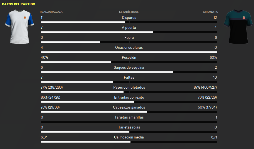Select the Tarjetas amarillas row label

129,117
